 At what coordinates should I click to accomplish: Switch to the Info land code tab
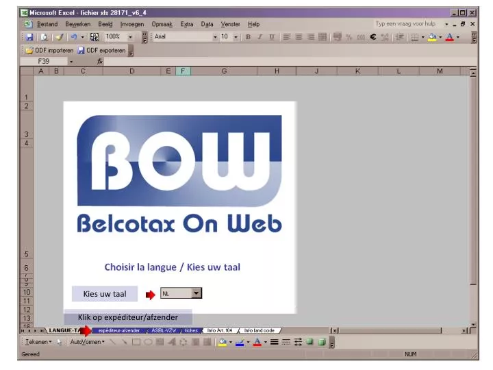[x=259, y=331]
